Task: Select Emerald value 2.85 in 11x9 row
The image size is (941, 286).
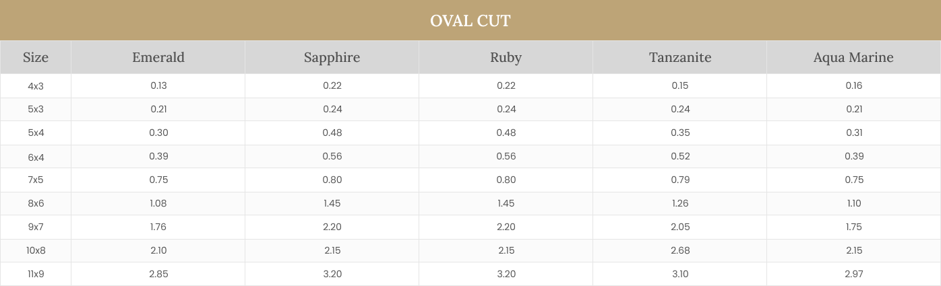Action: 158,274
